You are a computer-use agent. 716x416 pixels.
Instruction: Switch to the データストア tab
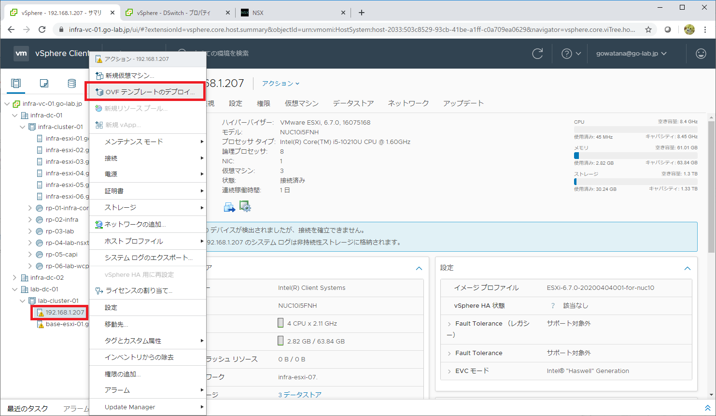pyautogui.click(x=353, y=103)
